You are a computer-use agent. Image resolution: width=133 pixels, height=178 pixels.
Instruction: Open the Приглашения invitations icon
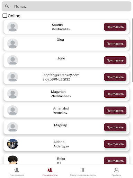pyautogui.click(x=17, y=170)
